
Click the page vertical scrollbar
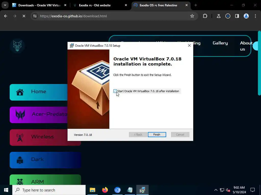tap(259, 63)
